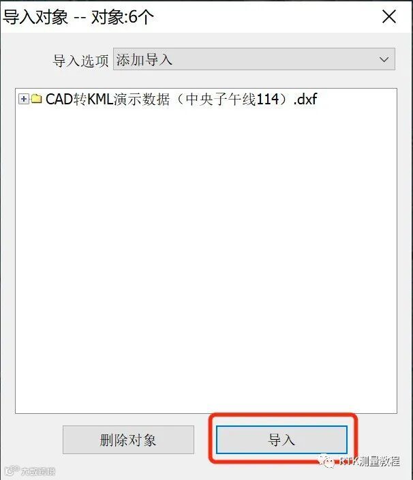Screen dimensions: 413x480
Task: Click the 删除对象 button
Action: click(128, 440)
